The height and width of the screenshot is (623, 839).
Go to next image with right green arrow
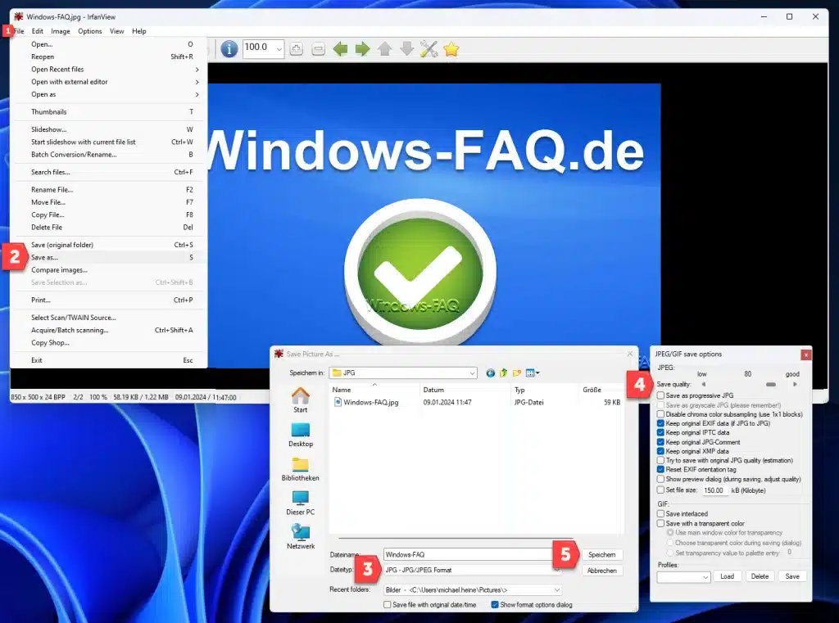tap(362, 49)
